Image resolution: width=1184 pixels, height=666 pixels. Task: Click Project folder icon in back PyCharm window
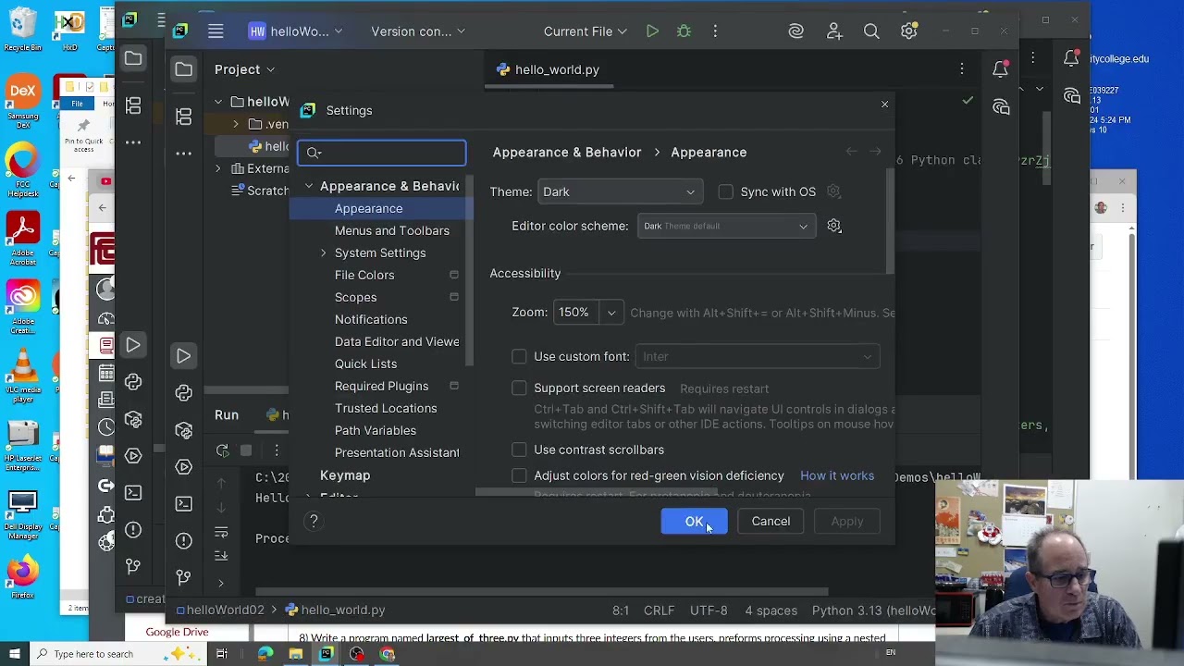pos(133,58)
